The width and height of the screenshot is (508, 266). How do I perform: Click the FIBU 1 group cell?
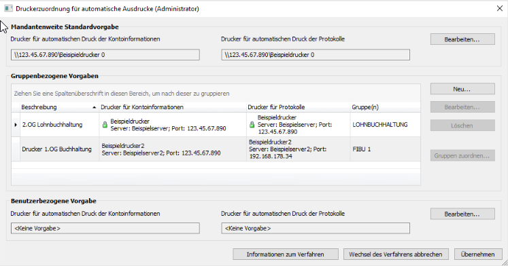point(385,149)
